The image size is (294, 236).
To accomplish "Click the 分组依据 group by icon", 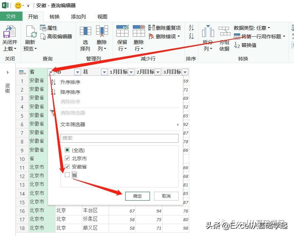I will 224,31.
